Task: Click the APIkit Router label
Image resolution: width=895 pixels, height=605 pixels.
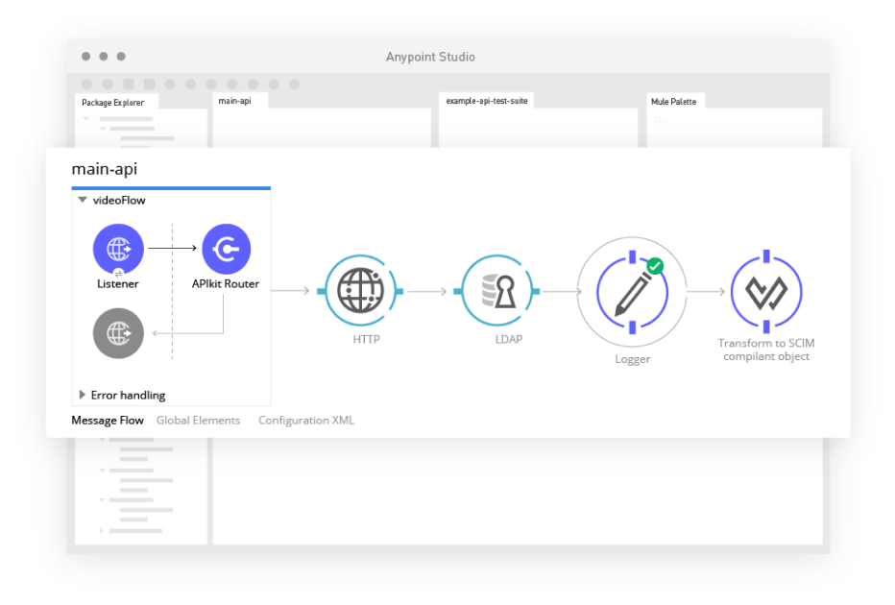Action: click(x=226, y=283)
